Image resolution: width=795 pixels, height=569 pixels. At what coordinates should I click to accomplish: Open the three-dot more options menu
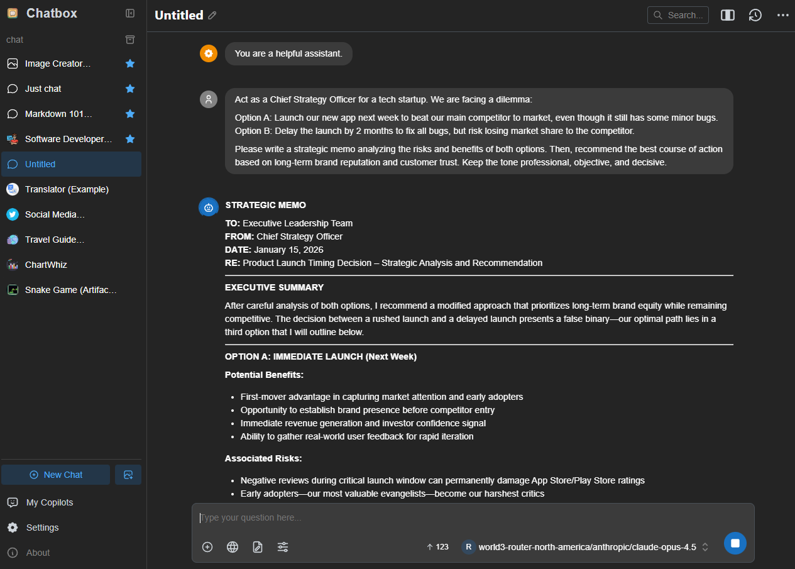coord(782,15)
